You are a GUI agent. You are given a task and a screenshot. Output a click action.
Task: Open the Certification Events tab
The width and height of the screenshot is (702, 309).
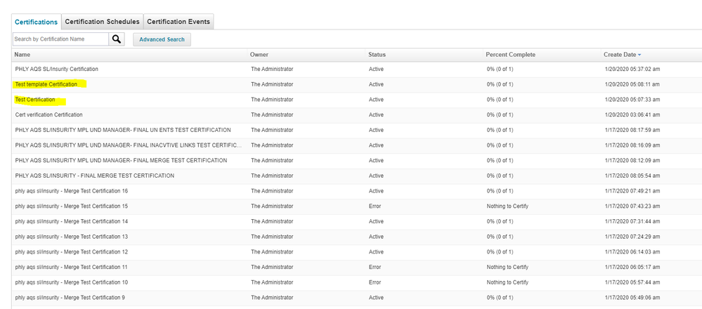[x=178, y=22]
